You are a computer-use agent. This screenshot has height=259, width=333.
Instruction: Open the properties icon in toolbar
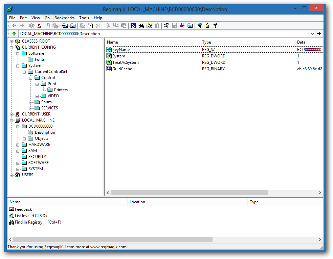[x=166, y=26]
